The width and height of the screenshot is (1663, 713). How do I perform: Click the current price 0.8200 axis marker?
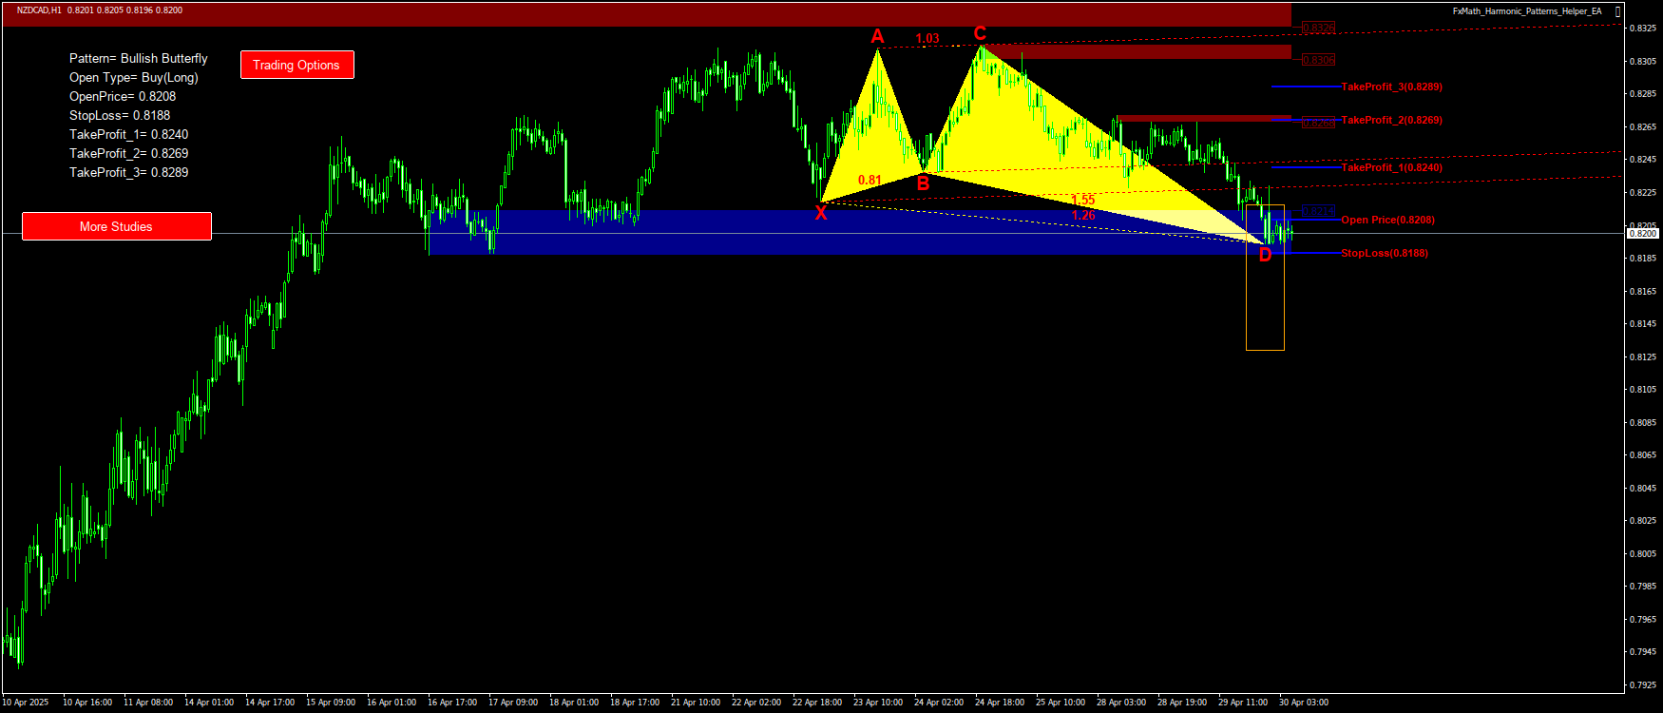coord(1643,233)
